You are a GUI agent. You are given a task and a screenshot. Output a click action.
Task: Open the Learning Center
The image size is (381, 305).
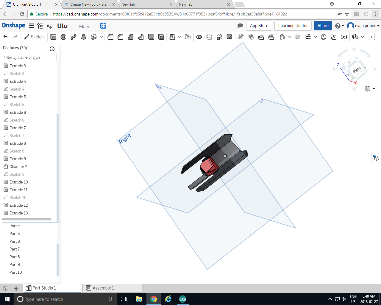pyautogui.click(x=293, y=26)
